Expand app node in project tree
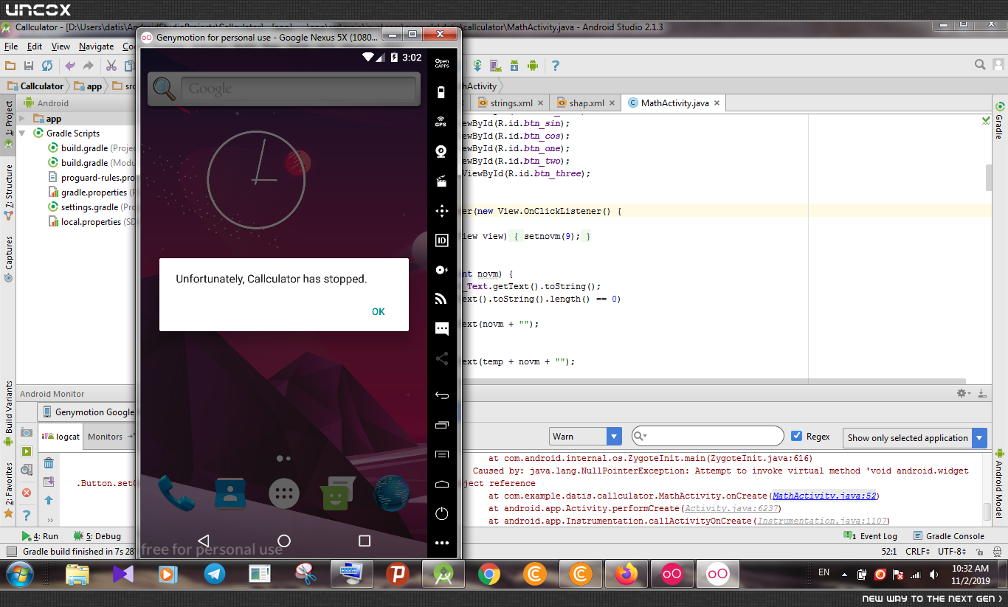1008x607 pixels. point(22,119)
